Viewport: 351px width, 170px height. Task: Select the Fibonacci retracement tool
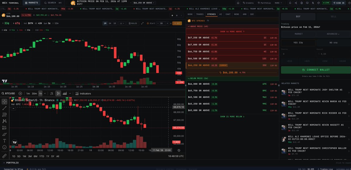pyautogui.click(x=4, y=114)
